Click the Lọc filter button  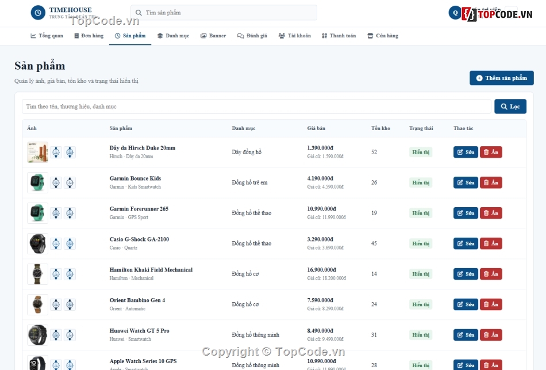pyautogui.click(x=510, y=106)
